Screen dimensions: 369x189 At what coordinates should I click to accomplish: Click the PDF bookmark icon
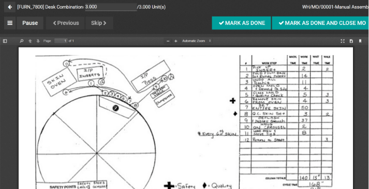(360, 41)
